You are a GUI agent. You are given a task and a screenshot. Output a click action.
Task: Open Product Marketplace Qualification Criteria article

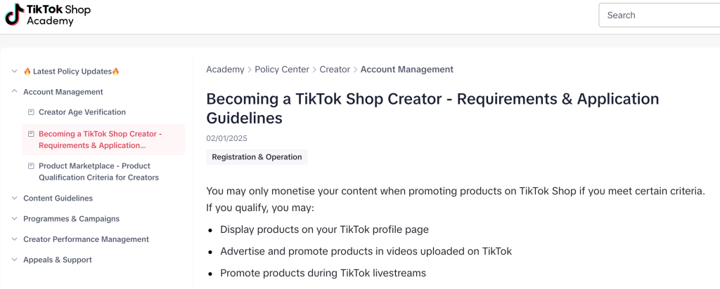(x=98, y=172)
